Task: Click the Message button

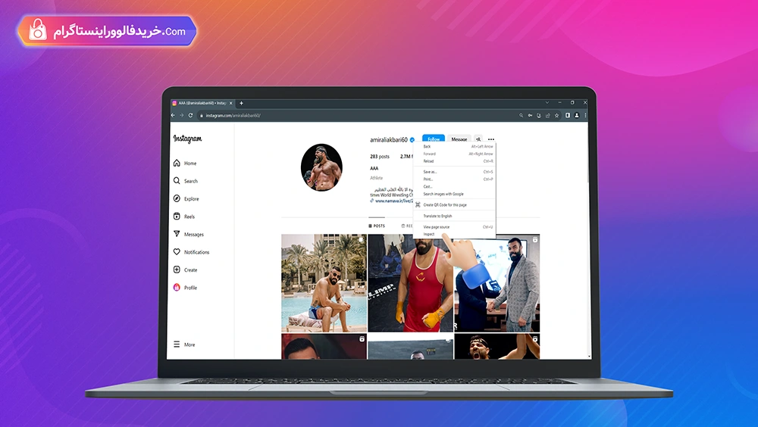Action: coord(459,139)
